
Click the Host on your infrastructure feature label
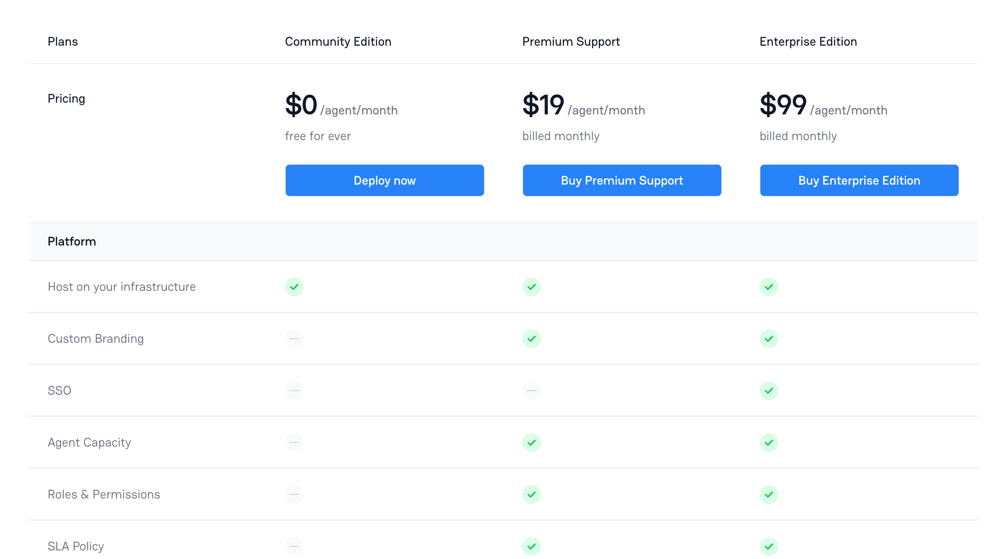coord(121,287)
